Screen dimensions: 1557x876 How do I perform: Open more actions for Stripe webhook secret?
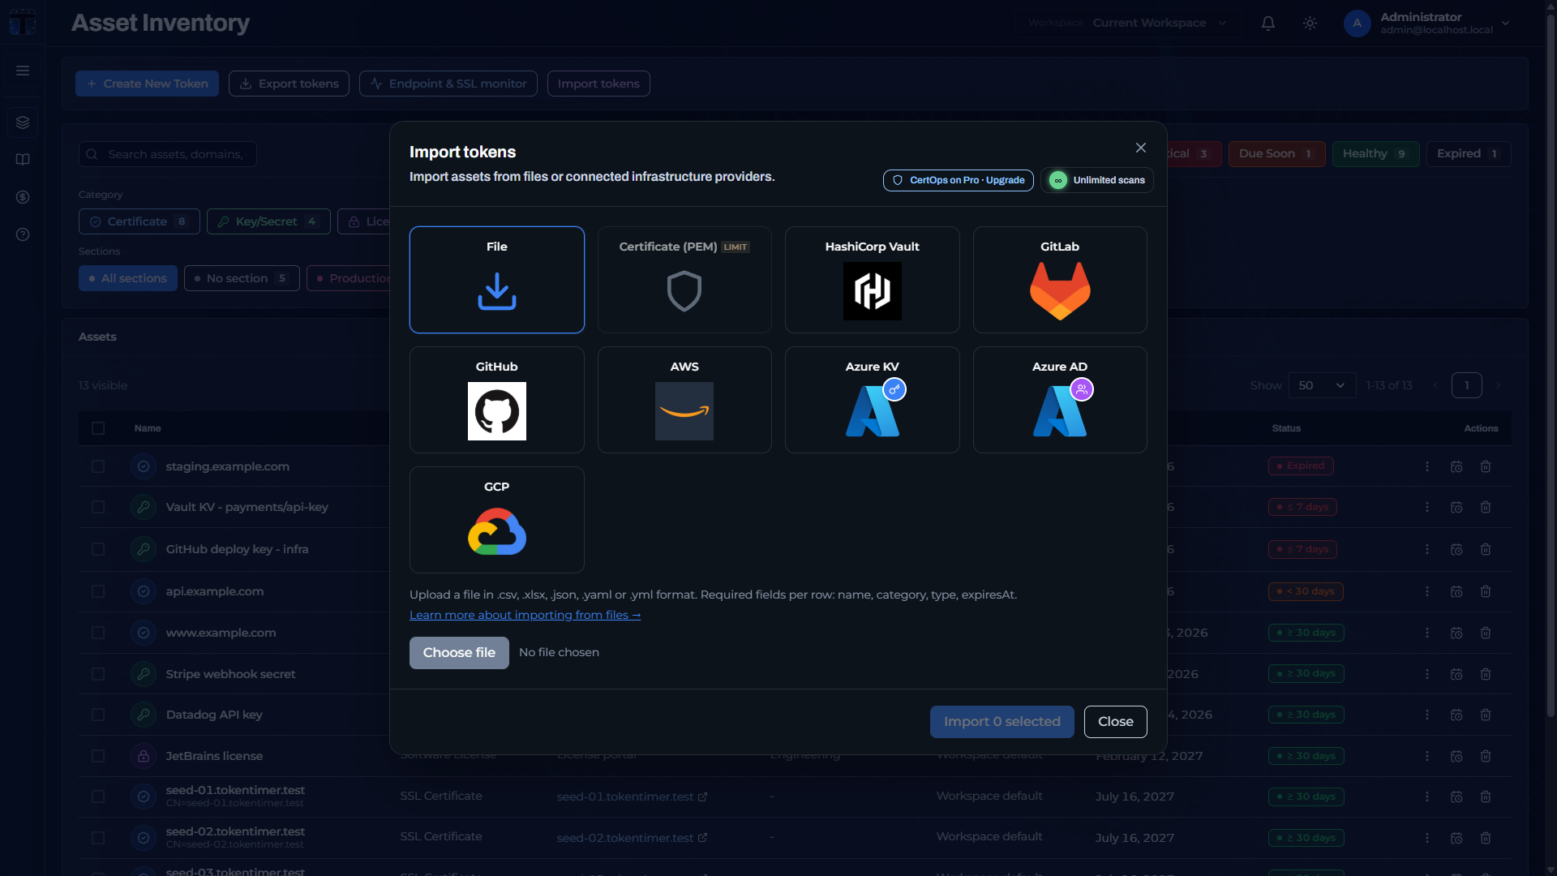(1427, 674)
